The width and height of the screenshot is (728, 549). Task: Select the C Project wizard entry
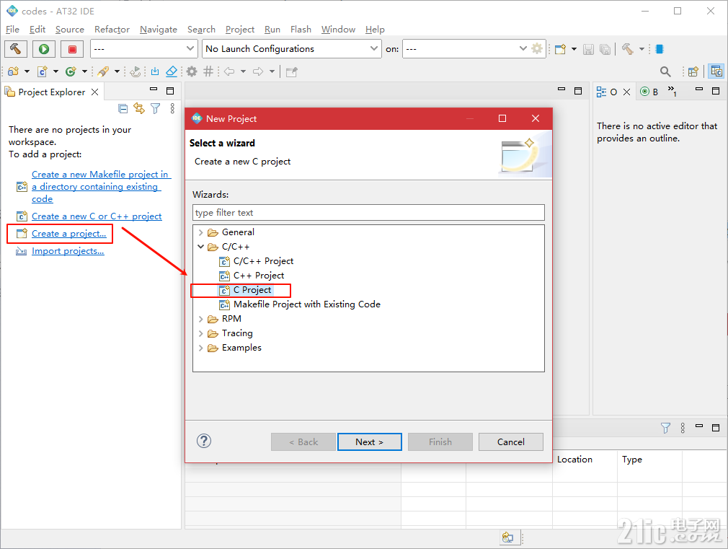coord(252,290)
